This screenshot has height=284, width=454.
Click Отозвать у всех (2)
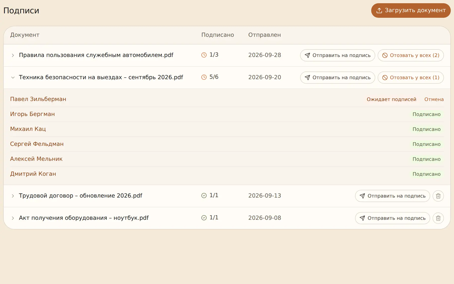point(411,55)
